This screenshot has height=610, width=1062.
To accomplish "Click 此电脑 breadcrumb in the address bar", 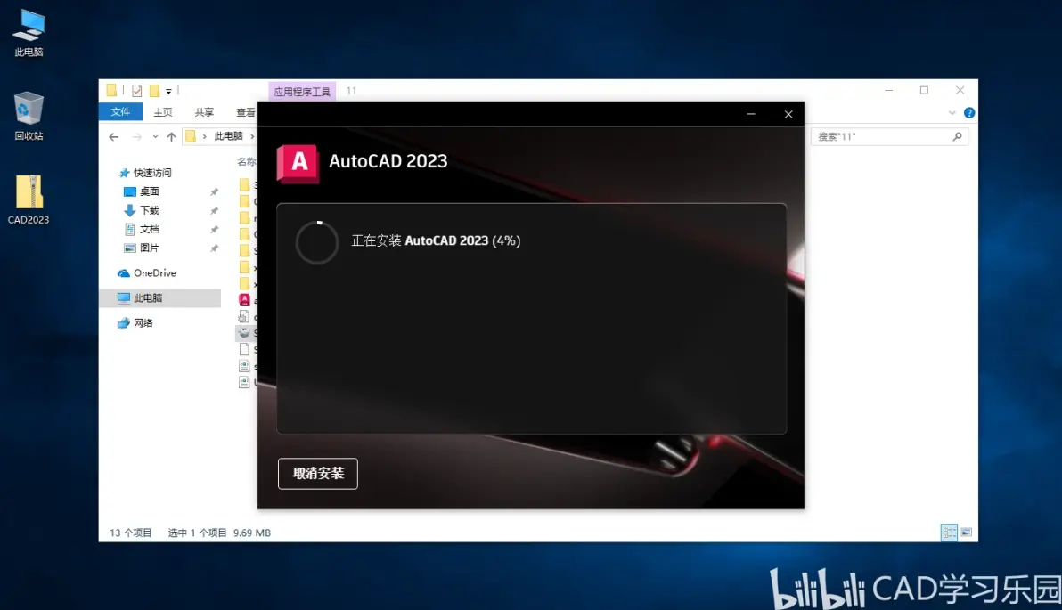I will click(228, 136).
